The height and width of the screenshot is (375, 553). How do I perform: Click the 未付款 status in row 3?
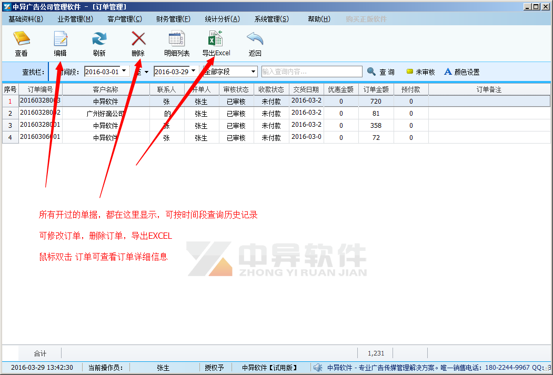(x=271, y=126)
